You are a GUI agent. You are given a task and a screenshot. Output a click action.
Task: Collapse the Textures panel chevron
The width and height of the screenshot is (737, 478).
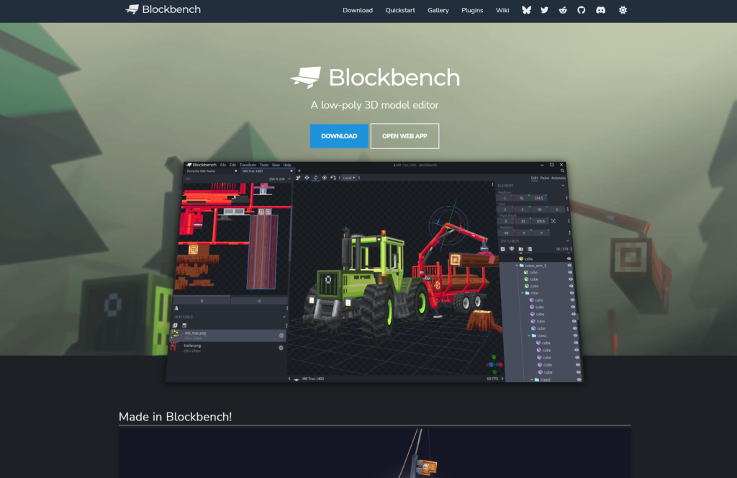[x=284, y=317]
